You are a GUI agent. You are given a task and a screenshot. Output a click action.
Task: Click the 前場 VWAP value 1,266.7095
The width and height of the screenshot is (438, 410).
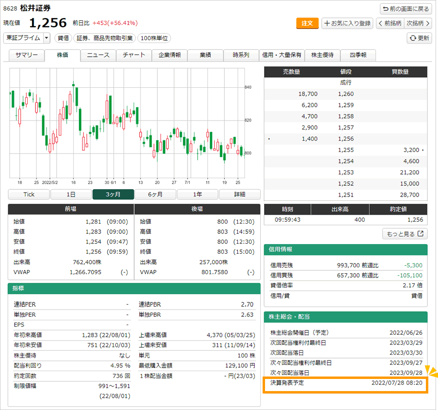pos(85,272)
